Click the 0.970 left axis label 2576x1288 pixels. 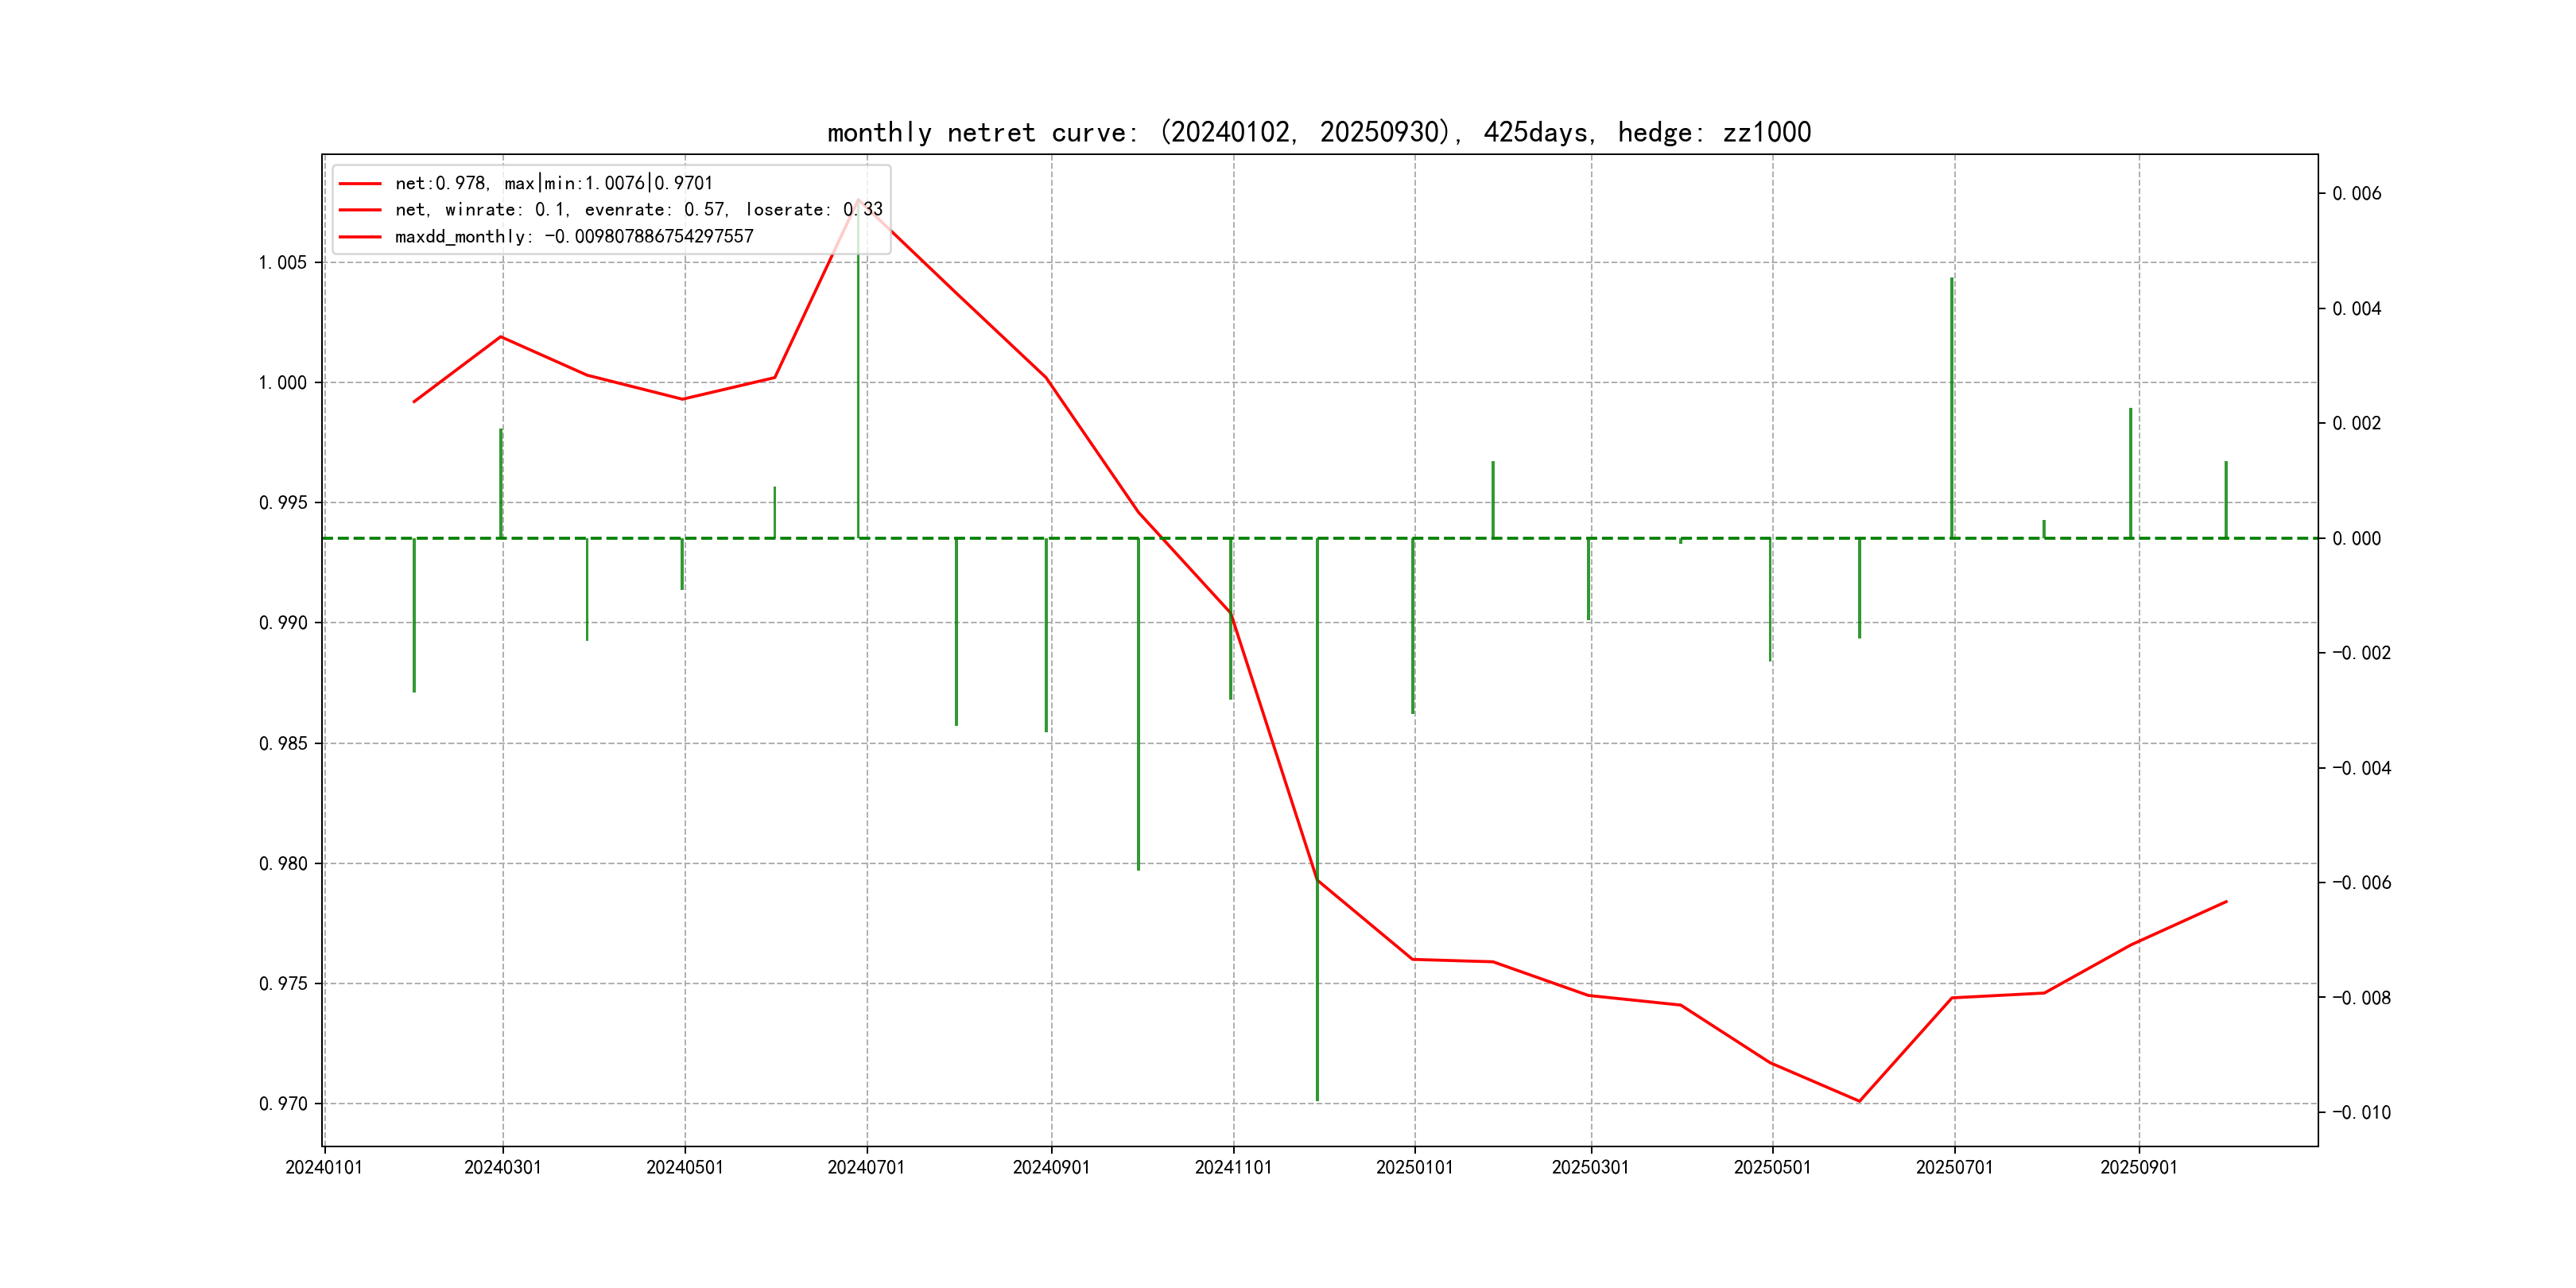[x=282, y=1104]
